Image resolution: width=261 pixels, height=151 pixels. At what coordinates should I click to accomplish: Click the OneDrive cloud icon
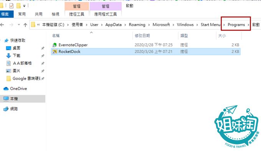6,89
